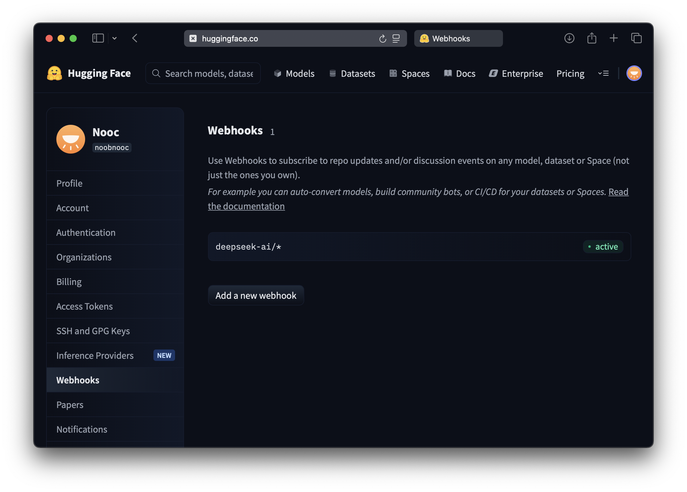Open Billing settings
687x492 pixels.
(x=115, y=282)
